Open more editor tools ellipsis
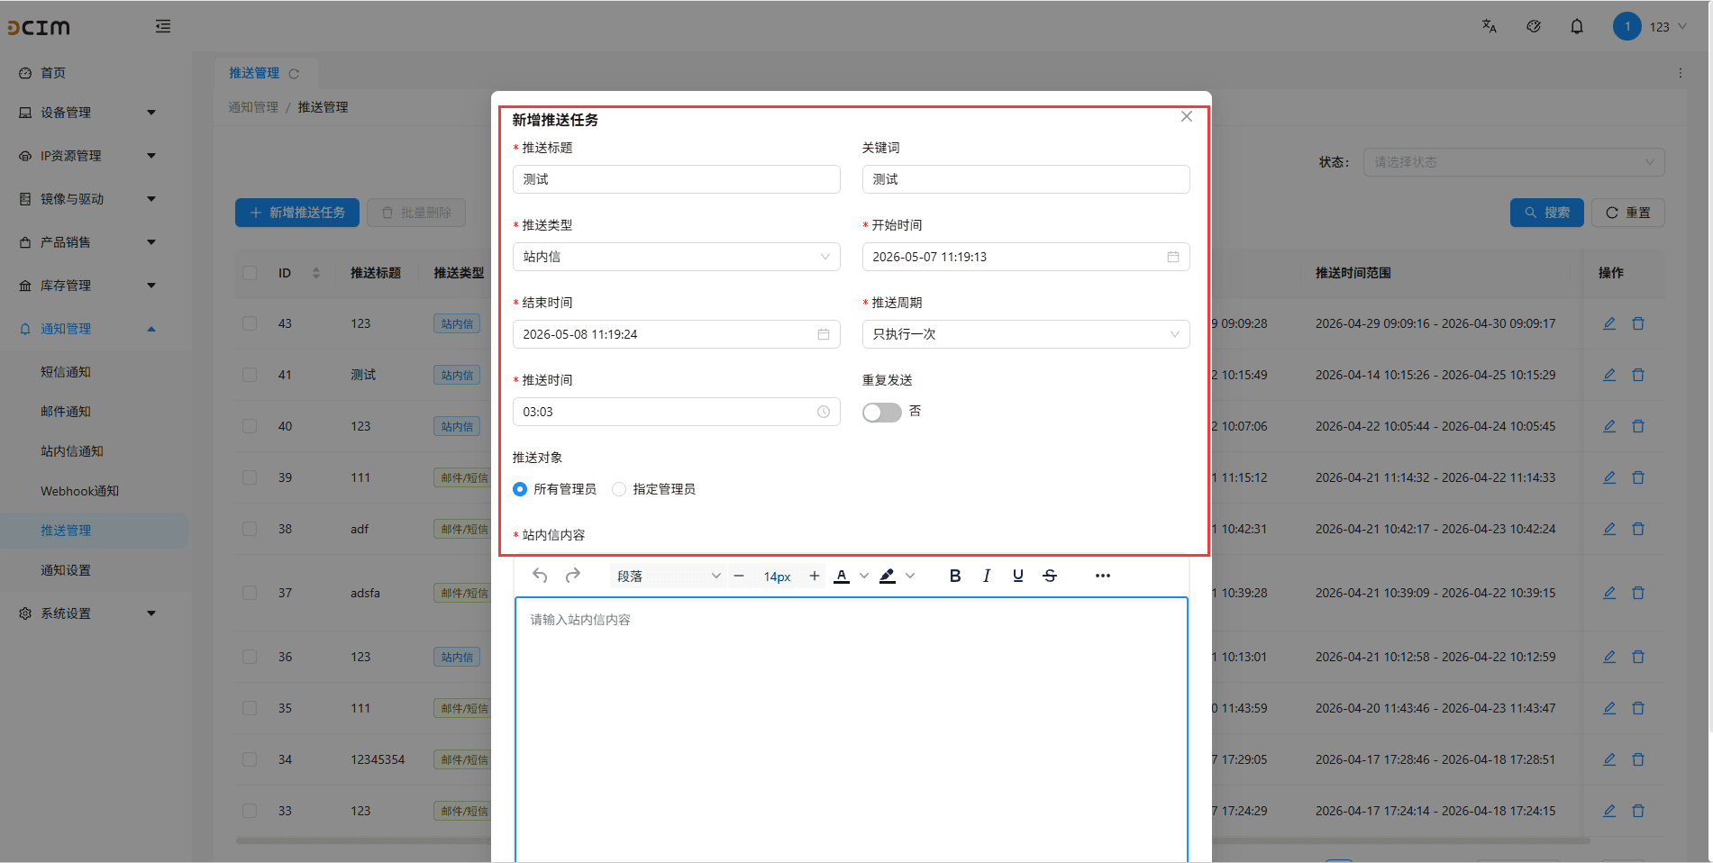 click(x=1103, y=576)
